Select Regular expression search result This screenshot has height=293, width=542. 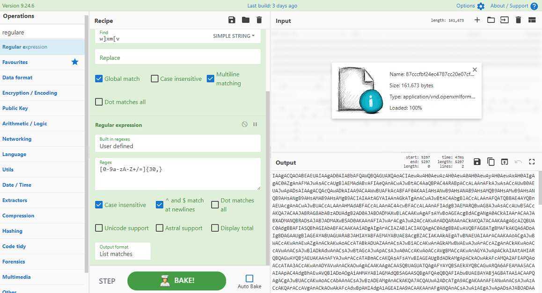[x=42, y=47]
